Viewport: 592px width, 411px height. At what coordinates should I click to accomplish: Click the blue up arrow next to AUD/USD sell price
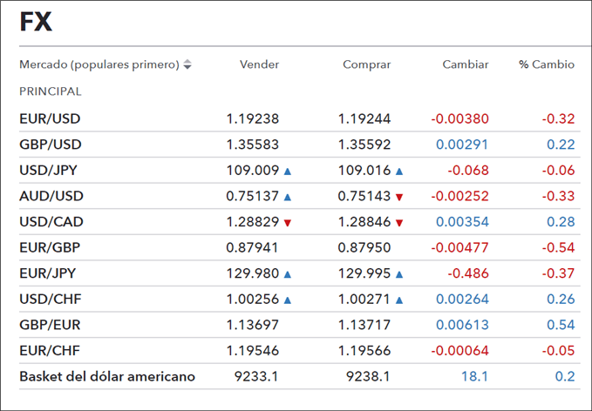(x=288, y=197)
